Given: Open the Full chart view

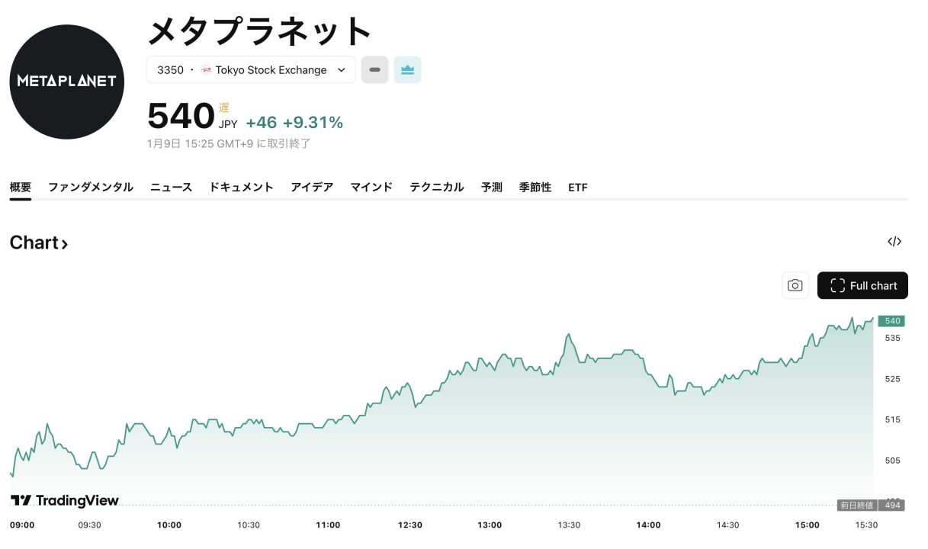Looking at the screenshot, I should coord(862,285).
